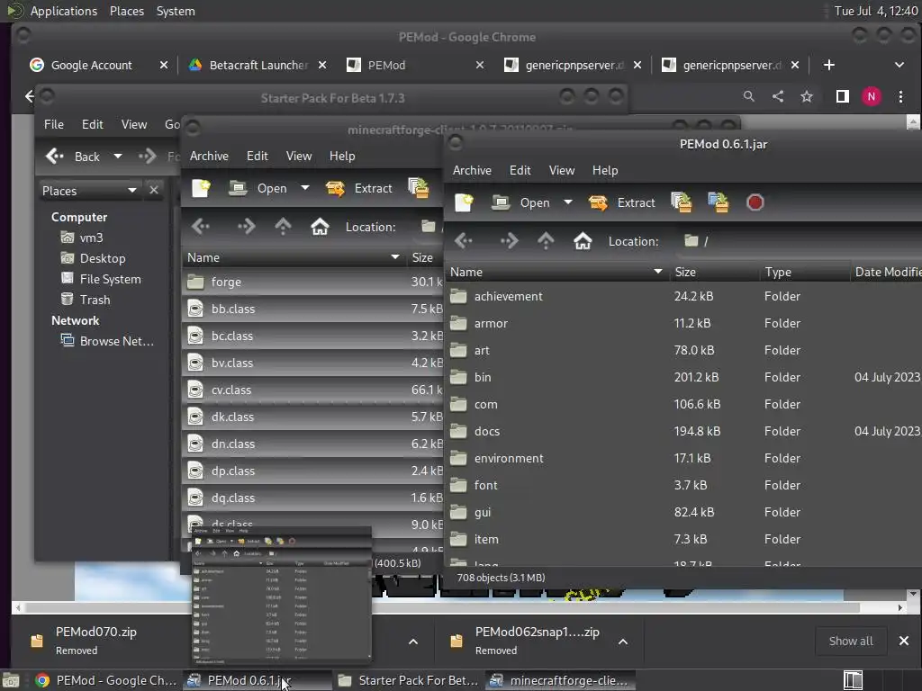The width and height of the screenshot is (922, 691).
Task: Click Home icon in minecraftforge archive window
Action: [x=320, y=227]
